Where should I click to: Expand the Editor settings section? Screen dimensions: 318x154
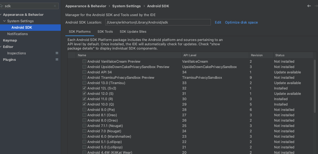coord(1,47)
